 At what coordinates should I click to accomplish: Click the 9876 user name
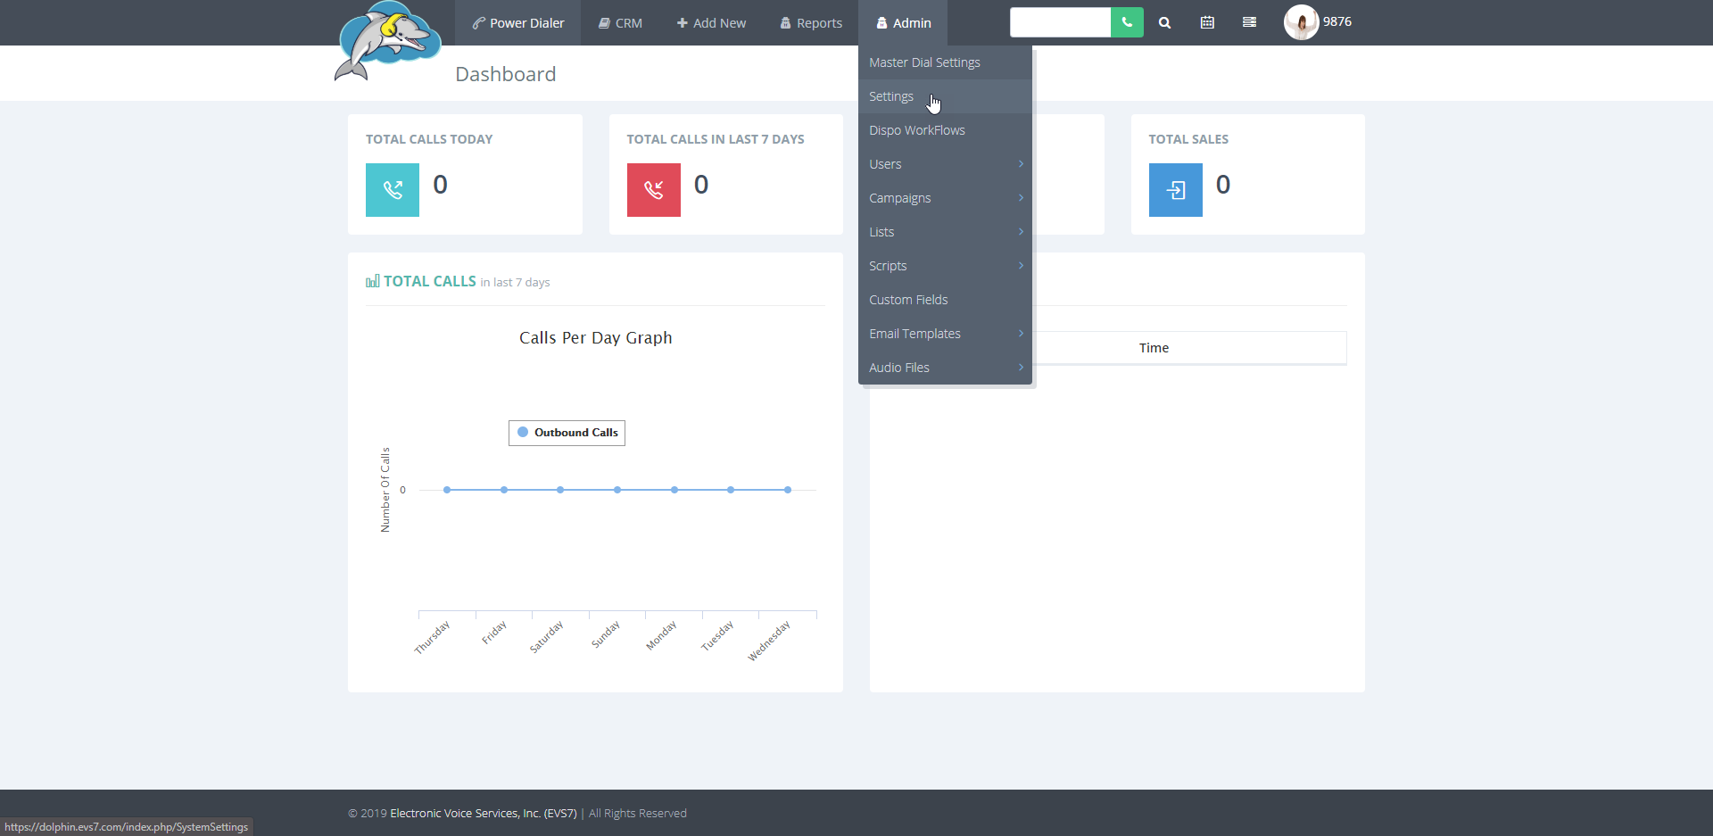click(x=1336, y=21)
